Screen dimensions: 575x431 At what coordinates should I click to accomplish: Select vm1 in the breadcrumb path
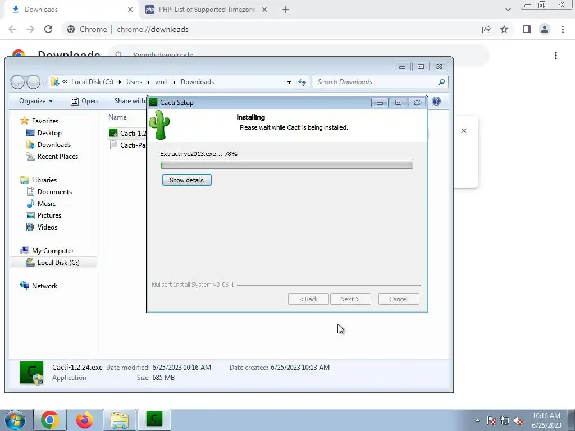pos(161,82)
